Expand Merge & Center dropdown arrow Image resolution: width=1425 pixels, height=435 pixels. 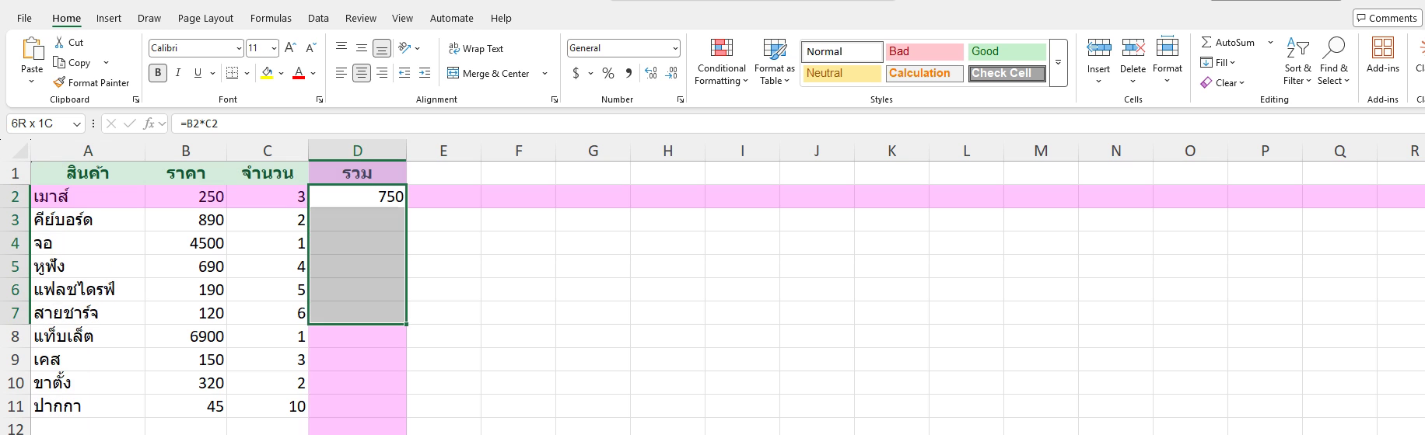[544, 73]
